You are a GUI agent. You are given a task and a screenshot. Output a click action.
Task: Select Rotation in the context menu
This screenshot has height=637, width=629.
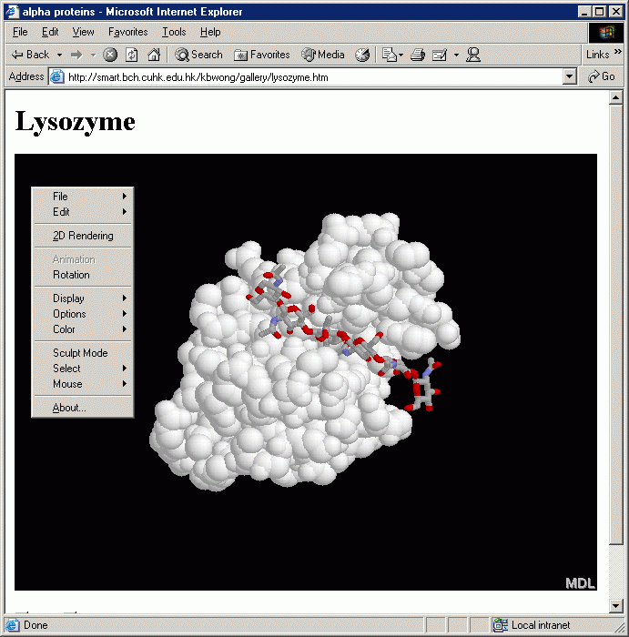[x=71, y=275]
